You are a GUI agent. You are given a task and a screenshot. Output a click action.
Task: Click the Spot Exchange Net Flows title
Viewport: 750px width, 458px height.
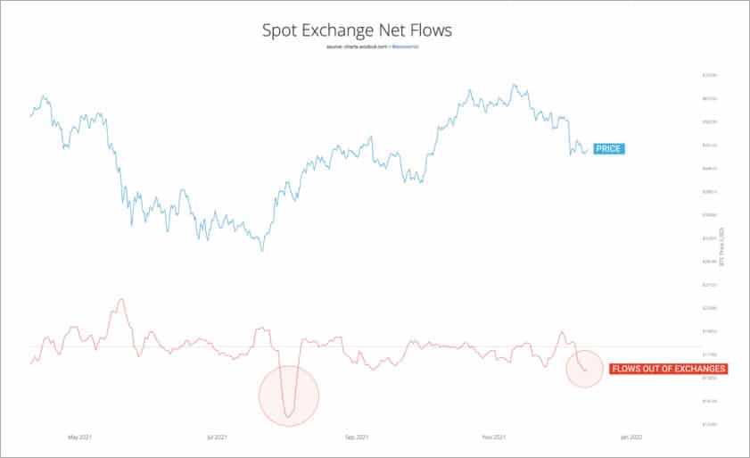[357, 30]
